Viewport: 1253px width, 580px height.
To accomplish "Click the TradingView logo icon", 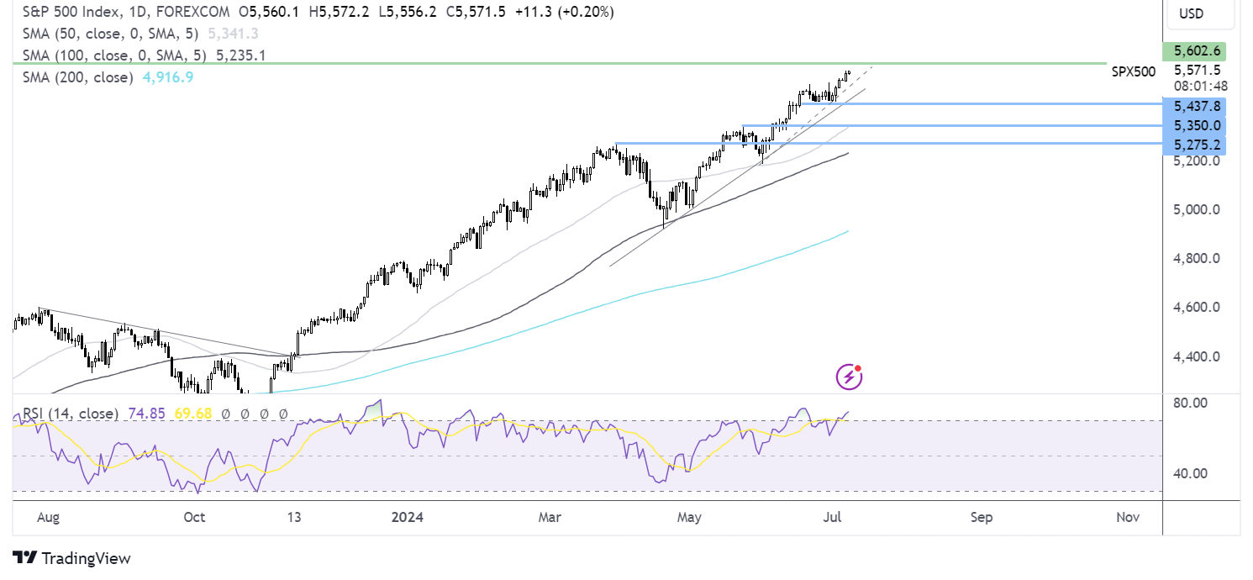I will pyautogui.click(x=24, y=558).
